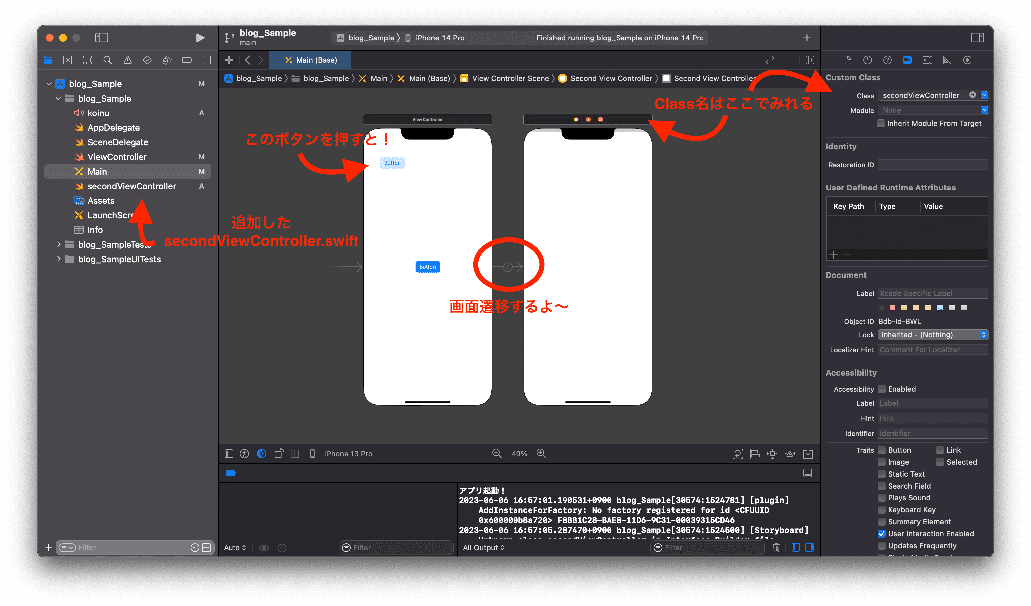The width and height of the screenshot is (1031, 606).
Task: Open the Find navigator magnifier icon
Action: point(108,60)
